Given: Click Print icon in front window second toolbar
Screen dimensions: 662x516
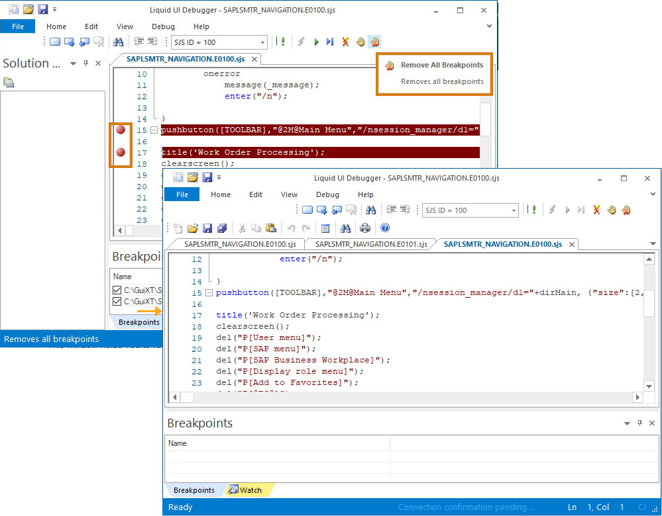Looking at the screenshot, I should click(364, 228).
